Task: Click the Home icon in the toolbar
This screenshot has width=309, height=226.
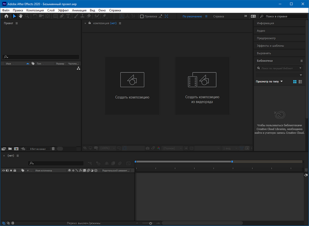Action: [6, 16]
